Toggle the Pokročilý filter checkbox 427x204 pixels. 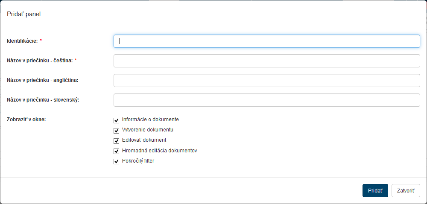click(116, 162)
